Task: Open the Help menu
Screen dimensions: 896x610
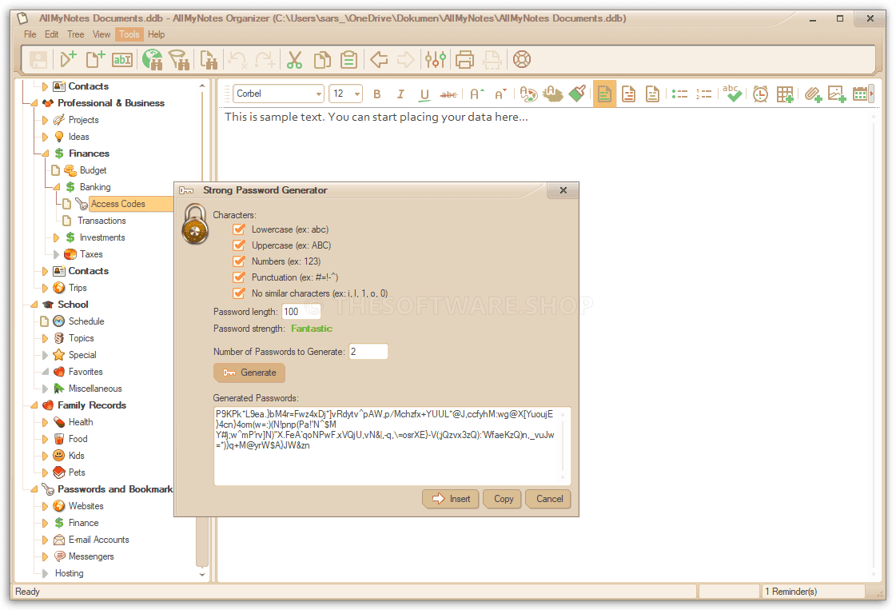Action: point(156,34)
